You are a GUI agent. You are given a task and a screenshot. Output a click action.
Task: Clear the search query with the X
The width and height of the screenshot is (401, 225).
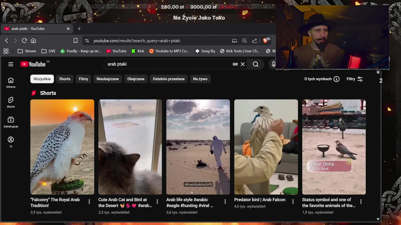click(242, 64)
